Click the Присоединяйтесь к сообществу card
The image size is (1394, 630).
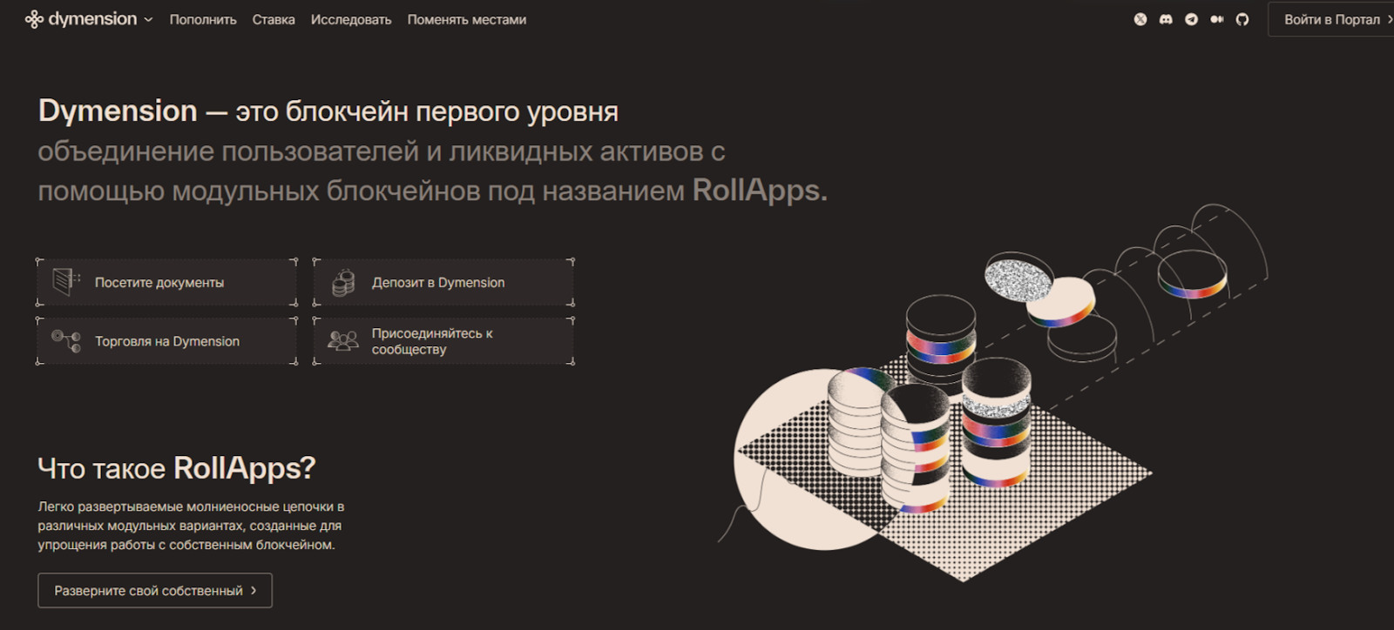coord(443,341)
